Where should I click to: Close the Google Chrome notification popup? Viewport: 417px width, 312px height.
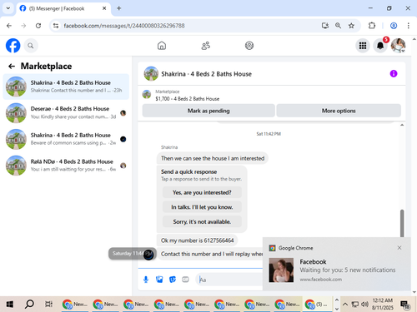point(399,248)
